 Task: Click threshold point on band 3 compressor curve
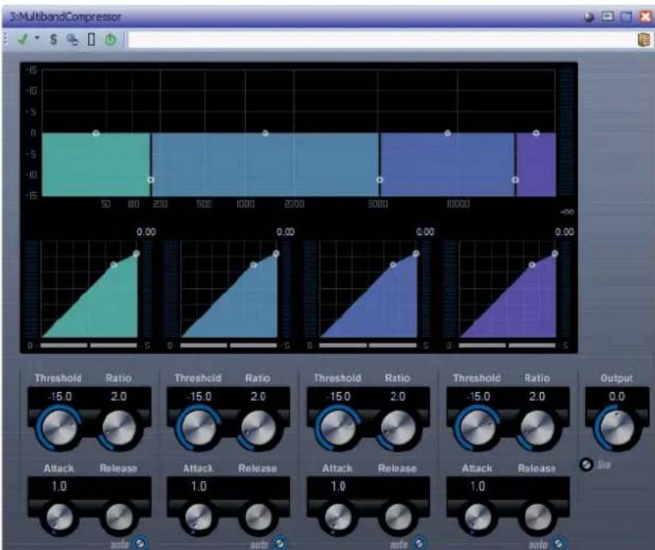point(393,265)
